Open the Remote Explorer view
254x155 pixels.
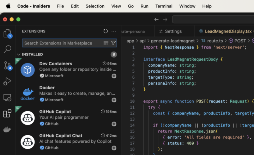[x=7, y=97]
